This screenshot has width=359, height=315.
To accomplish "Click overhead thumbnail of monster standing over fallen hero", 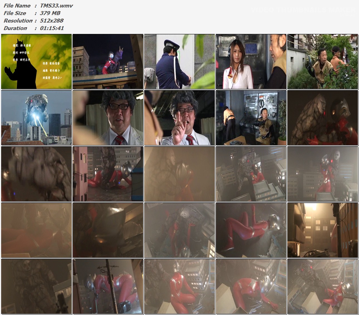I will [x=180, y=230].
